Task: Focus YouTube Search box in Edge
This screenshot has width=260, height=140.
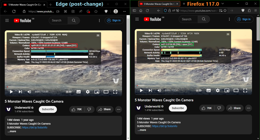Action: pos(58,21)
